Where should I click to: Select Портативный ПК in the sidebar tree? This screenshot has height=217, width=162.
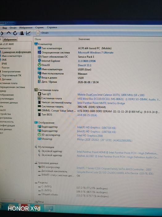[x=11, y=75]
